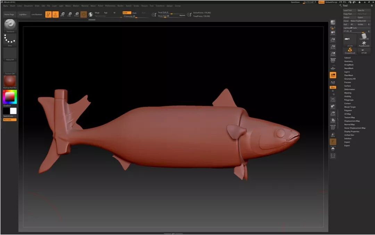Toggle the orange Draw mode button
Viewport: 375px width, 235px height.
pyautogui.click(x=55, y=14)
